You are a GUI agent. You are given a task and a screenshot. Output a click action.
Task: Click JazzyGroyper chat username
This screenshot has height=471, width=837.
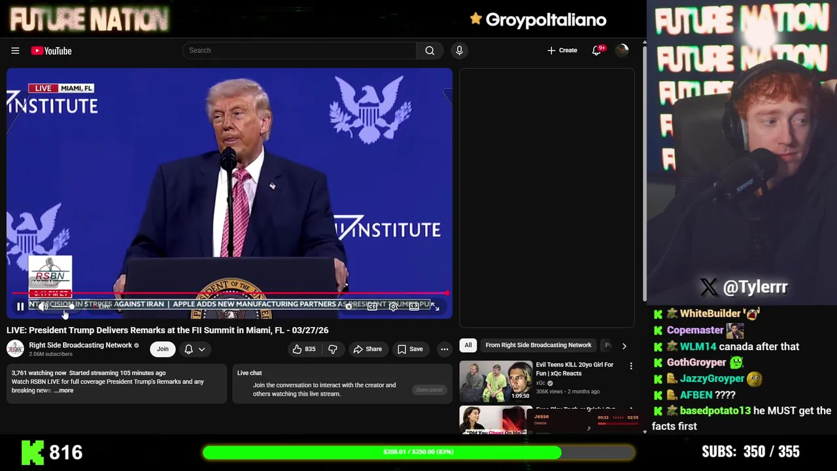[712, 379]
